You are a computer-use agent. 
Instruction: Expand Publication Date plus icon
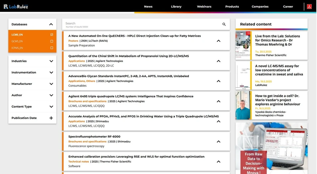click(x=51, y=118)
